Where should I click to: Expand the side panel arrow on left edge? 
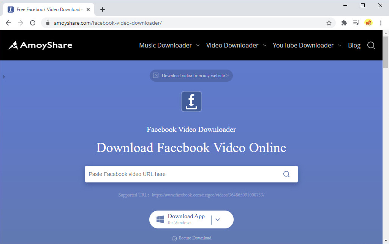(4, 77)
